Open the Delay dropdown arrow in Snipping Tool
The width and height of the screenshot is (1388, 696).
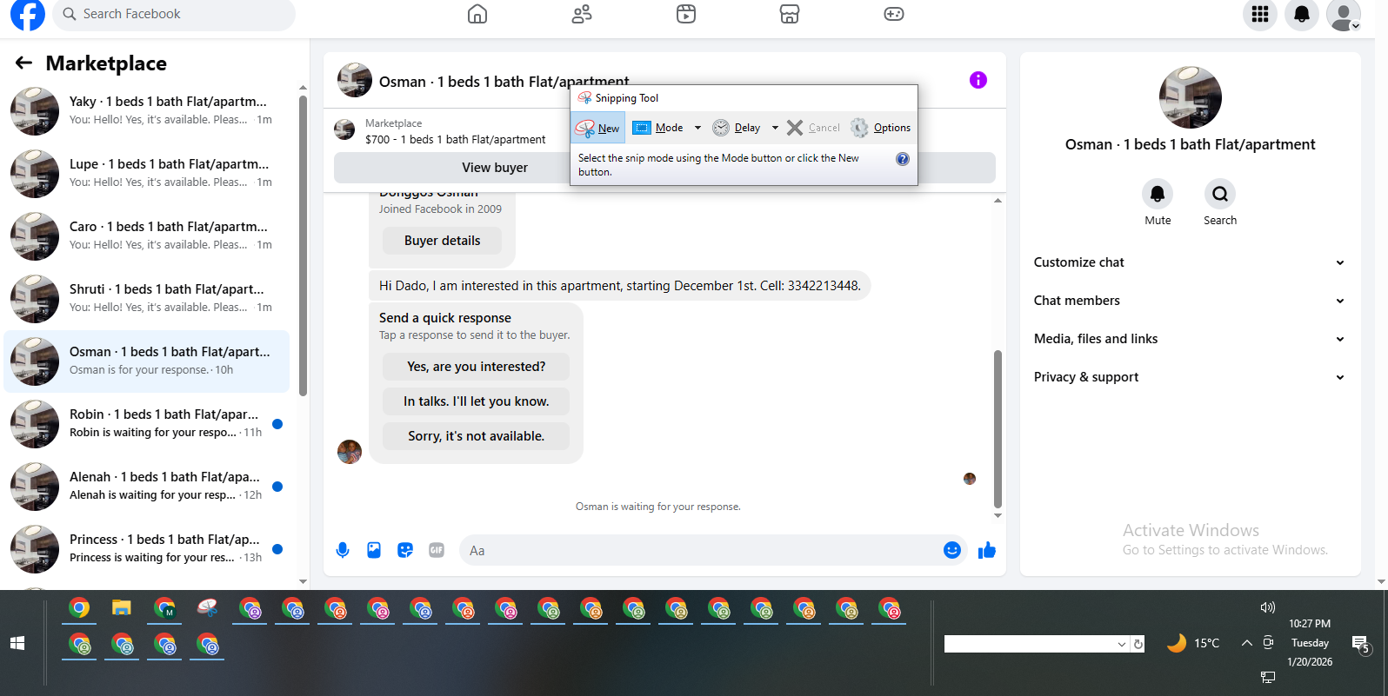coord(775,128)
